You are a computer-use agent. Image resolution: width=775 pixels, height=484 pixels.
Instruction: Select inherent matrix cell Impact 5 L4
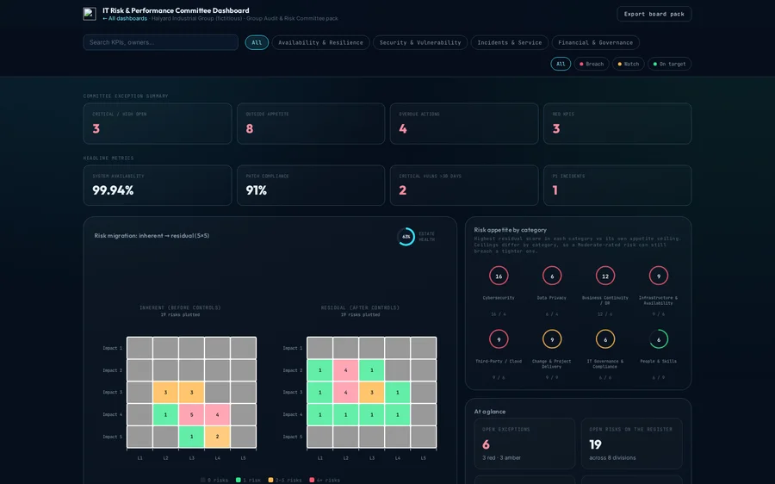(218, 437)
